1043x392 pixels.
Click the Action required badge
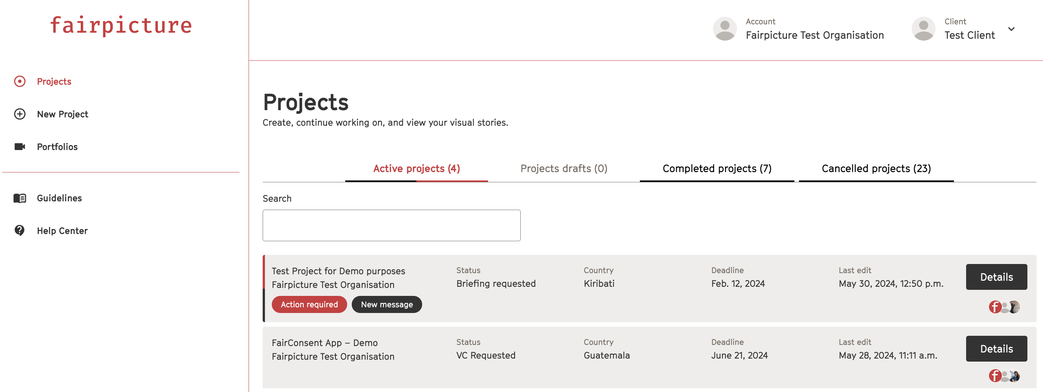[309, 304]
